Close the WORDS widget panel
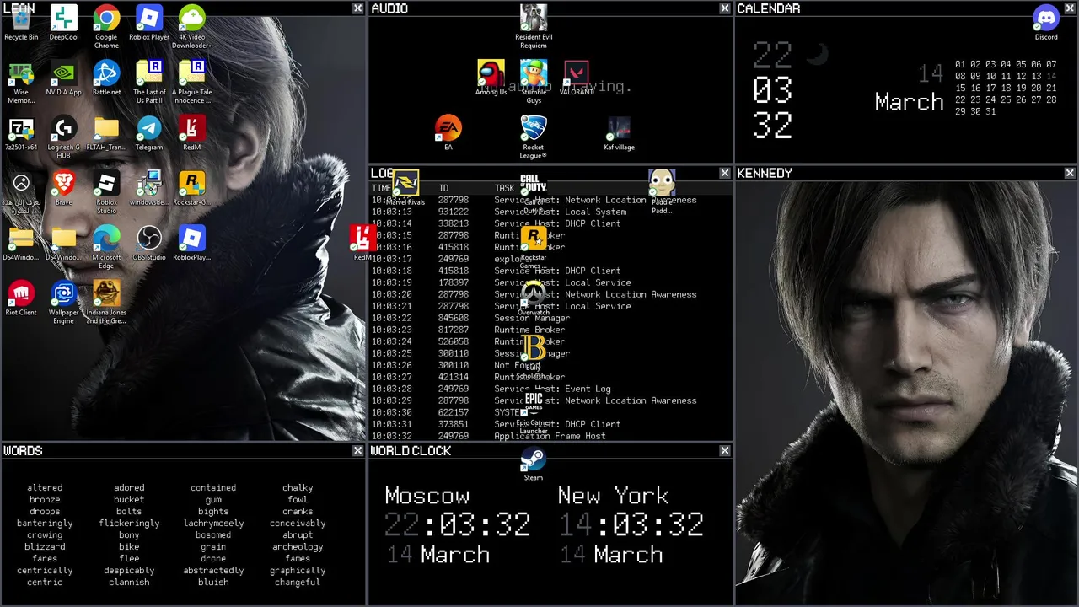 coord(358,451)
